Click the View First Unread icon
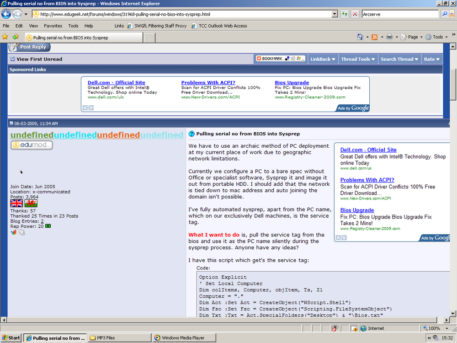 point(12,59)
